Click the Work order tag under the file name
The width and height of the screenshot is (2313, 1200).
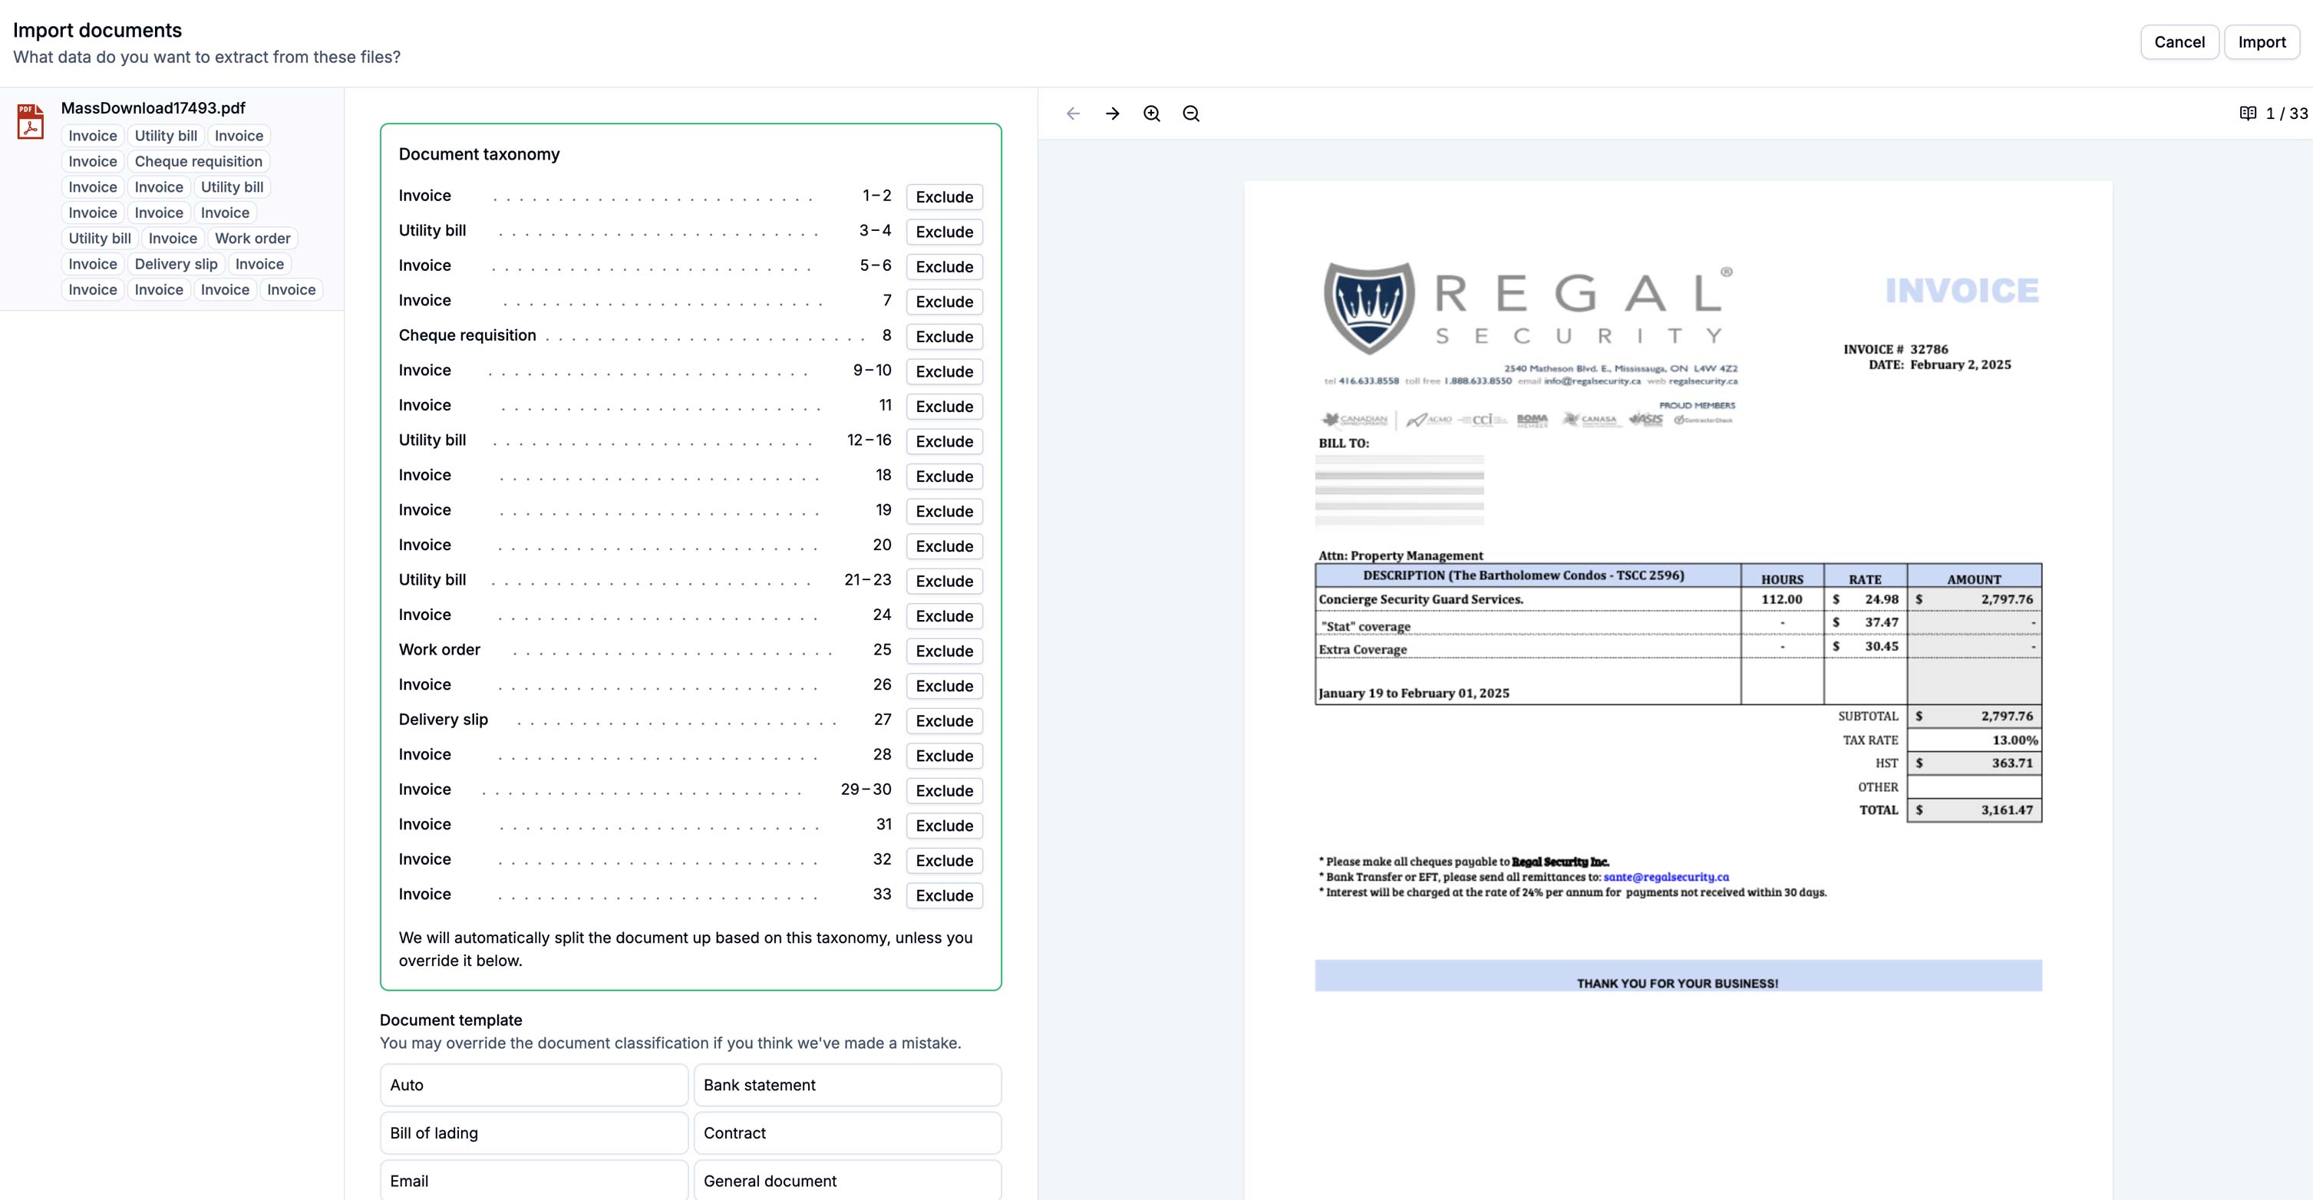point(252,239)
